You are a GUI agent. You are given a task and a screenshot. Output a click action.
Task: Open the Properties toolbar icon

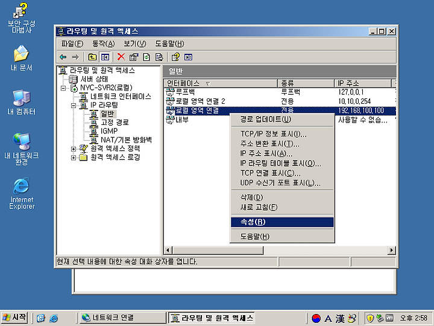click(134, 57)
